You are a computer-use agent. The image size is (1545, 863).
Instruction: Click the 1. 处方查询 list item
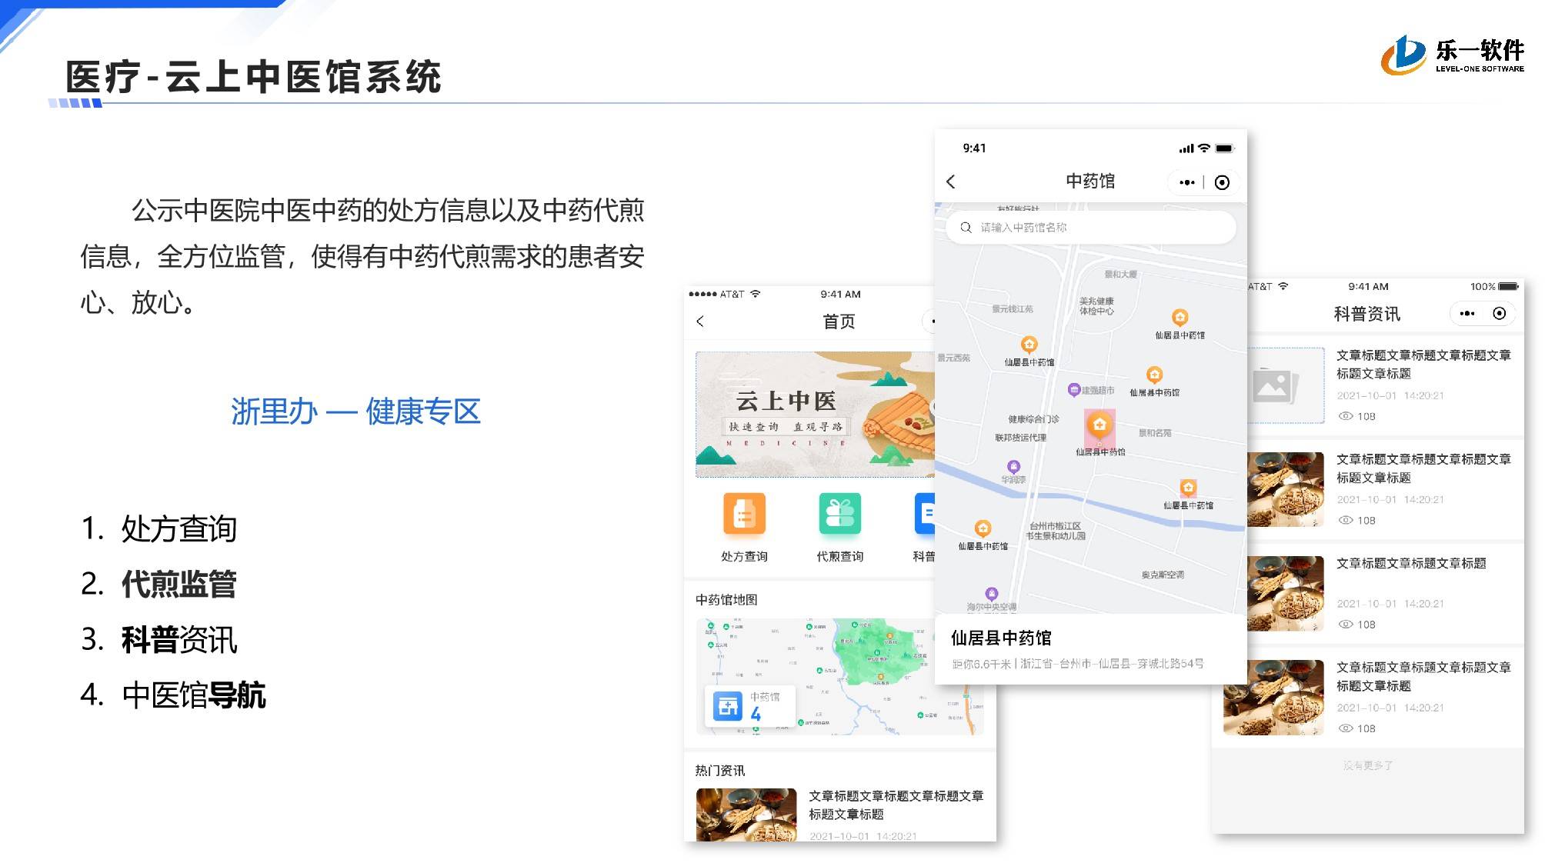159,528
